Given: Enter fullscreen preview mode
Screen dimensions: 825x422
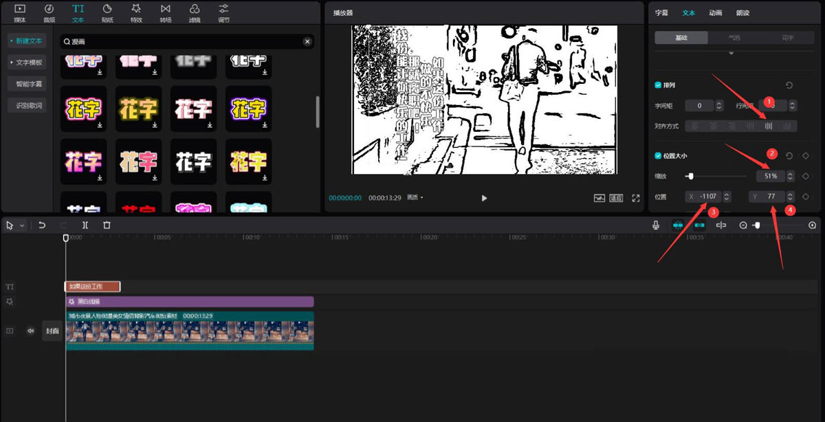Looking at the screenshot, I should click(636, 199).
